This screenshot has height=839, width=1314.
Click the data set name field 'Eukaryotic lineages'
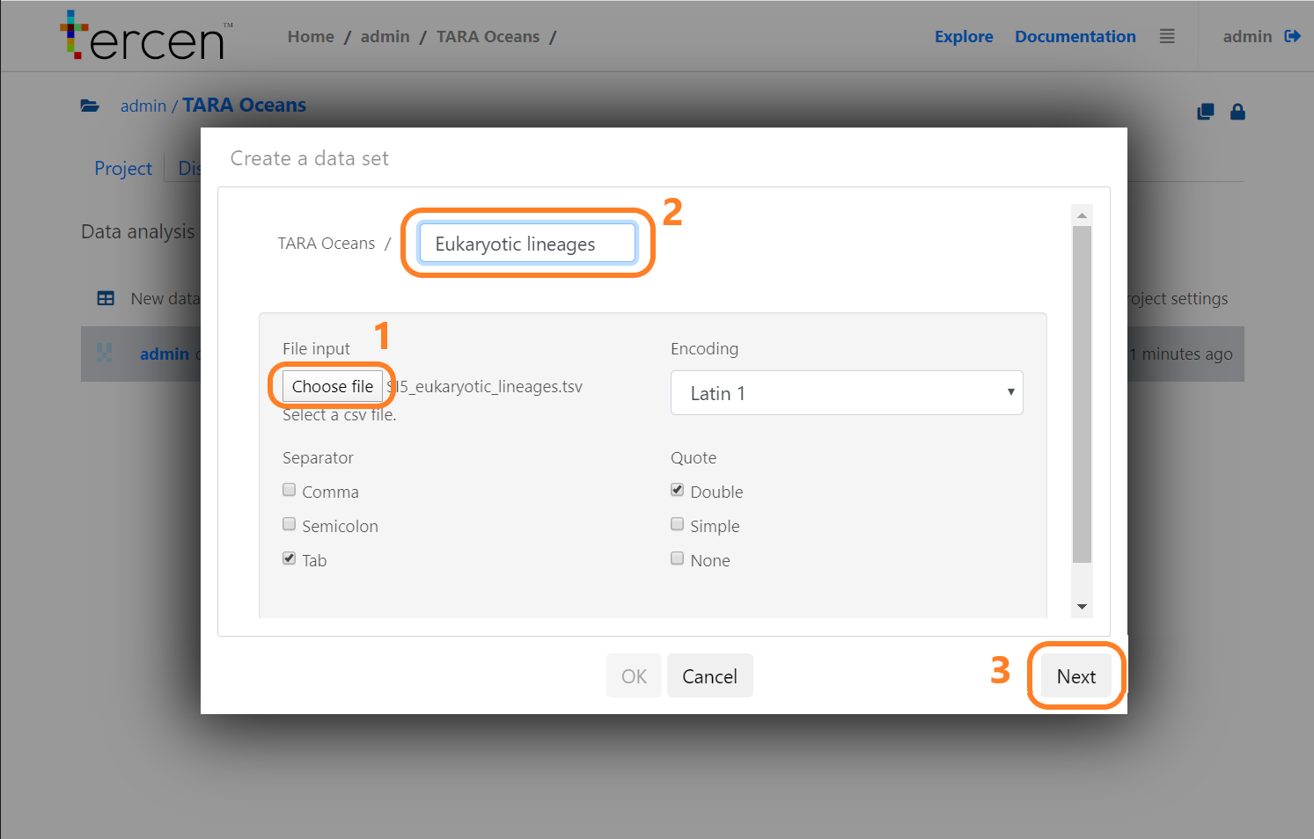(528, 244)
